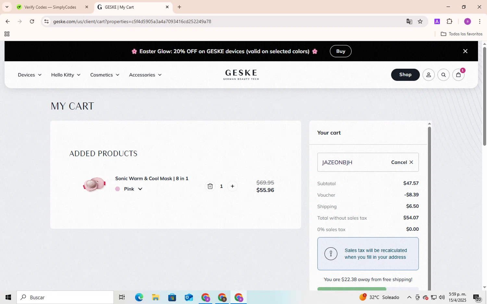Image resolution: width=487 pixels, height=304 pixels.
Task: Open Outlook from taskbar
Action: 189,297
